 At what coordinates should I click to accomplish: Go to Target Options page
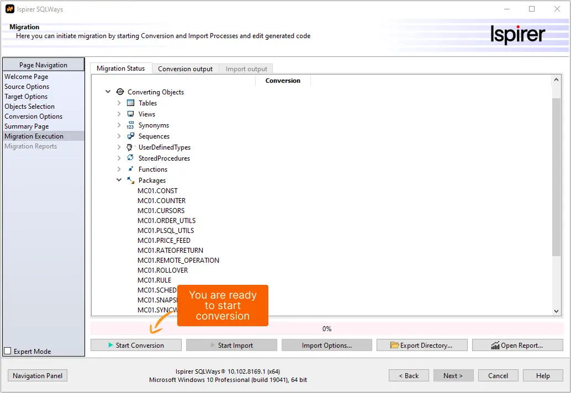pos(26,97)
